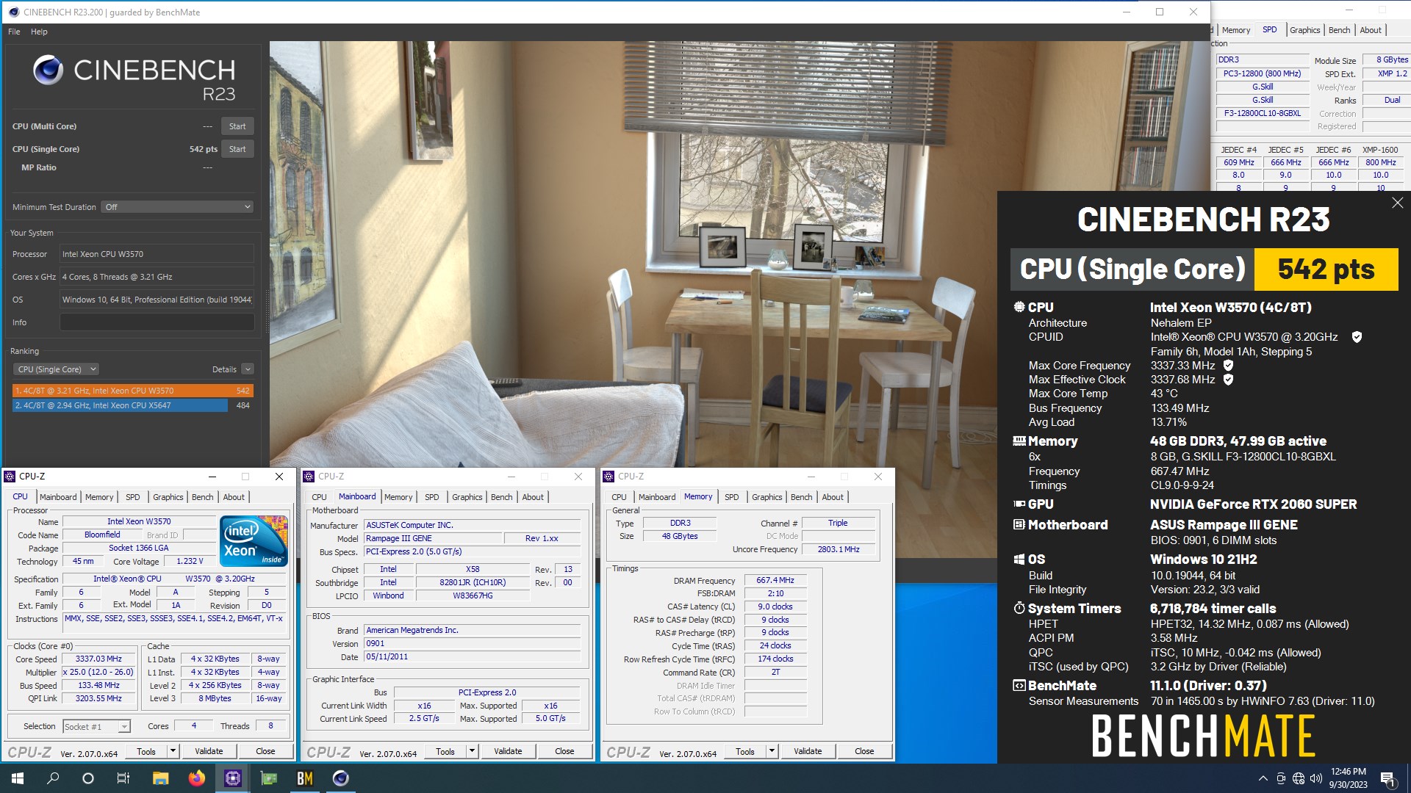Open Graphics tab in CPU-Z Memory window
Screen dimensions: 1411x793
click(x=766, y=497)
